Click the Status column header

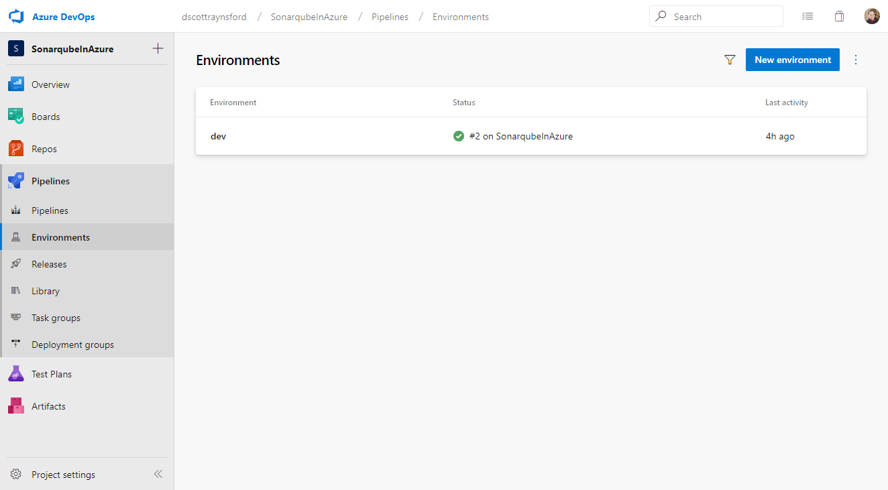(x=464, y=103)
